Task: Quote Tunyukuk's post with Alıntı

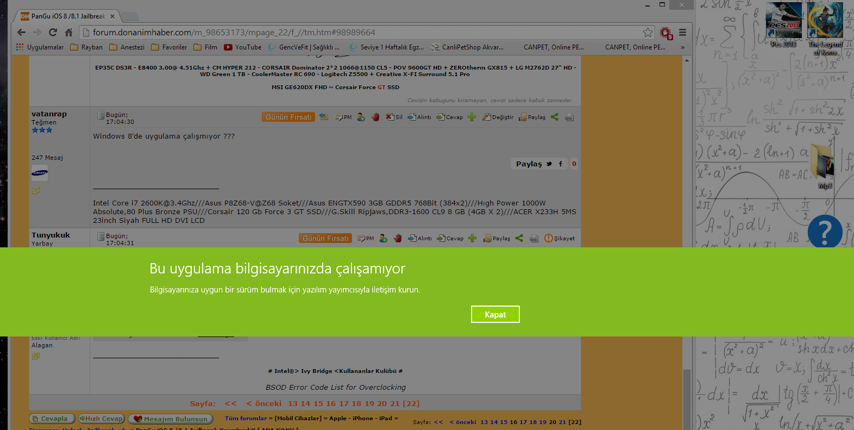Action: 420,238
